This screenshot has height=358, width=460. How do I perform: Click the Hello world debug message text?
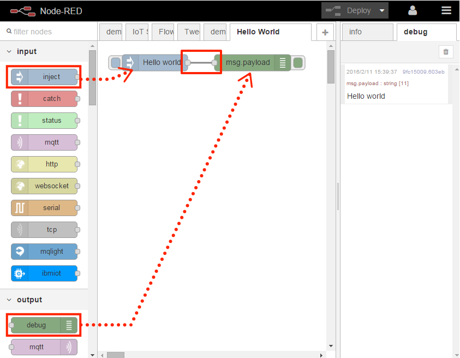tap(366, 96)
